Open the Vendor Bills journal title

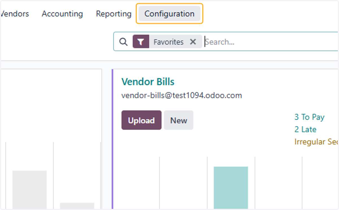coord(148,82)
